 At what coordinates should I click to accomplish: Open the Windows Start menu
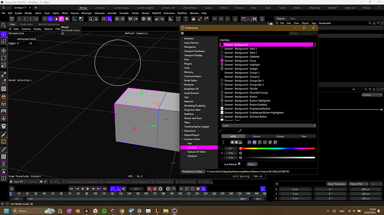(x=6, y=211)
